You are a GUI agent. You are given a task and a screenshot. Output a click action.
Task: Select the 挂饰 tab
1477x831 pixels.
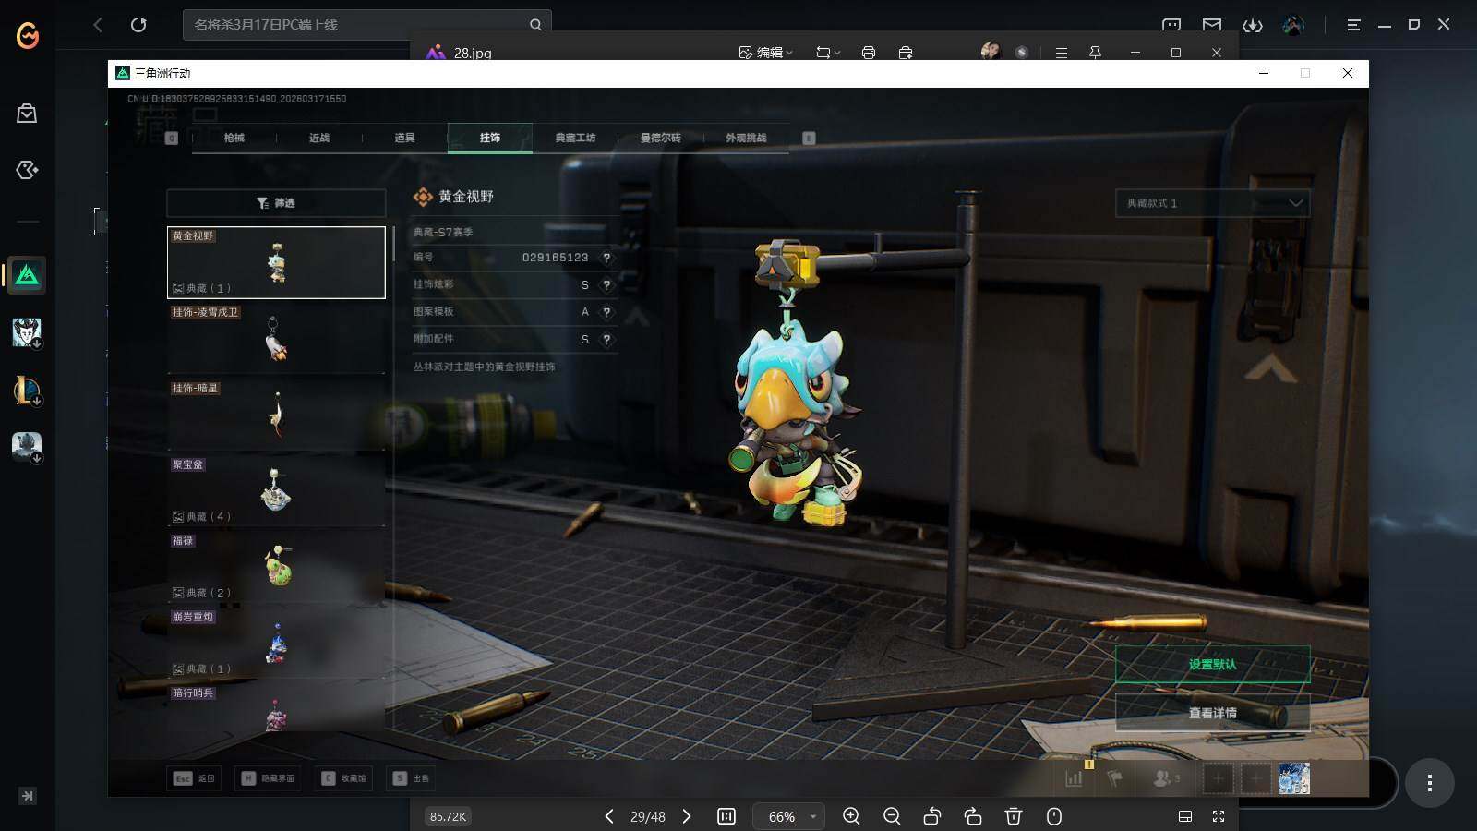(490, 138)
